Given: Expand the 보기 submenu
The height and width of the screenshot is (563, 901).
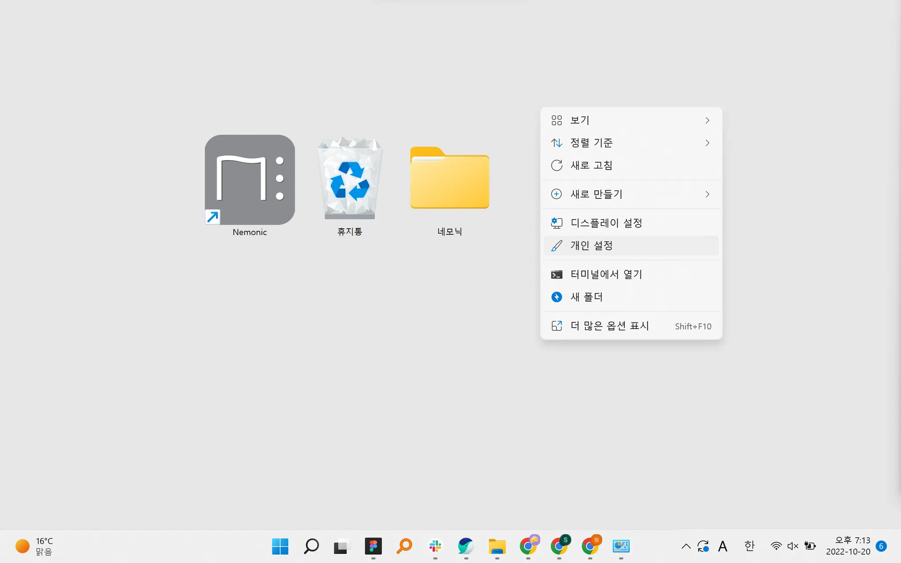Looking at the screenshot, I should click(x=631, y=120).
